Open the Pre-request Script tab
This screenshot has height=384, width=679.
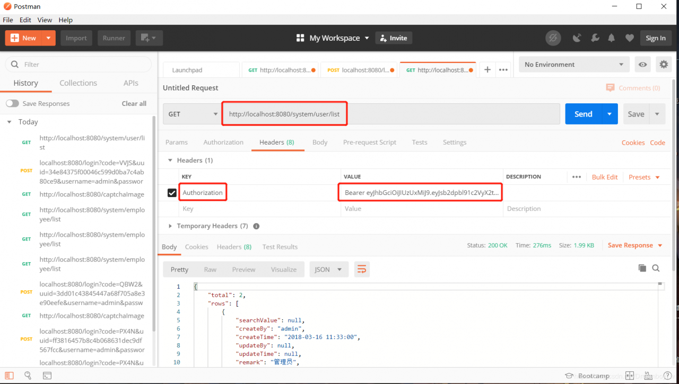370,142
